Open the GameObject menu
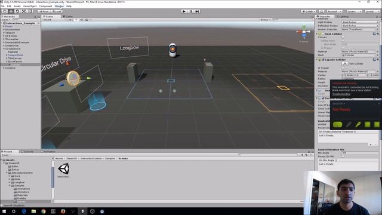The width and height of the screenshot is (382, 215). tap(30, 6)
